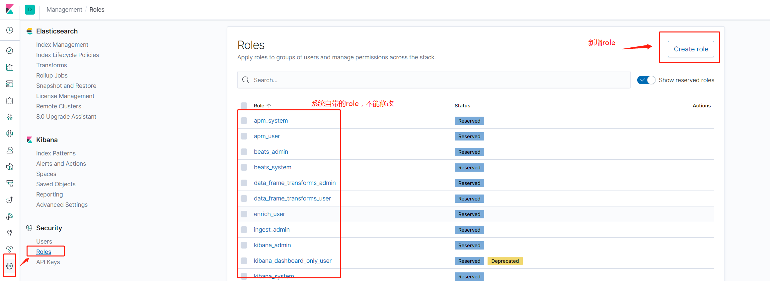Open Advanced Settings under Kibana
770x281 pixels.
click(x=62, y=204)
